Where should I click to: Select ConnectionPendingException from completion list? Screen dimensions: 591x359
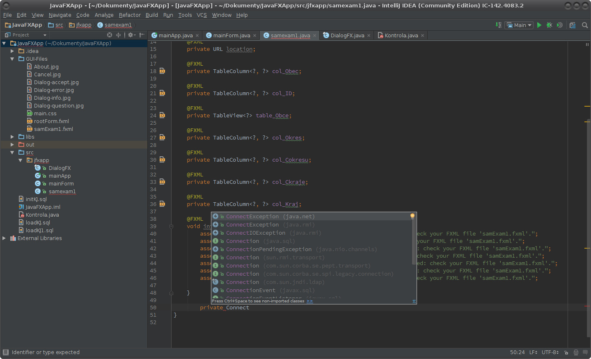point(268,249)
